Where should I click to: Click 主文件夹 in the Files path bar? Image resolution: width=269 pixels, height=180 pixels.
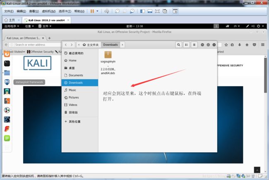91,45
